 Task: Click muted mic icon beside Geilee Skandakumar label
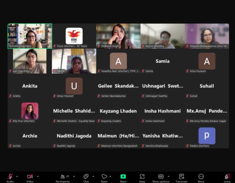coord(99,96)
